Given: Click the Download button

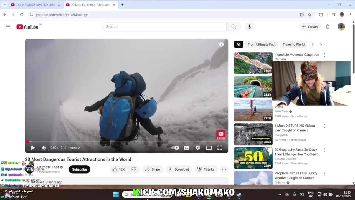Looking at the screenshot, I should [x=179, y=169].
